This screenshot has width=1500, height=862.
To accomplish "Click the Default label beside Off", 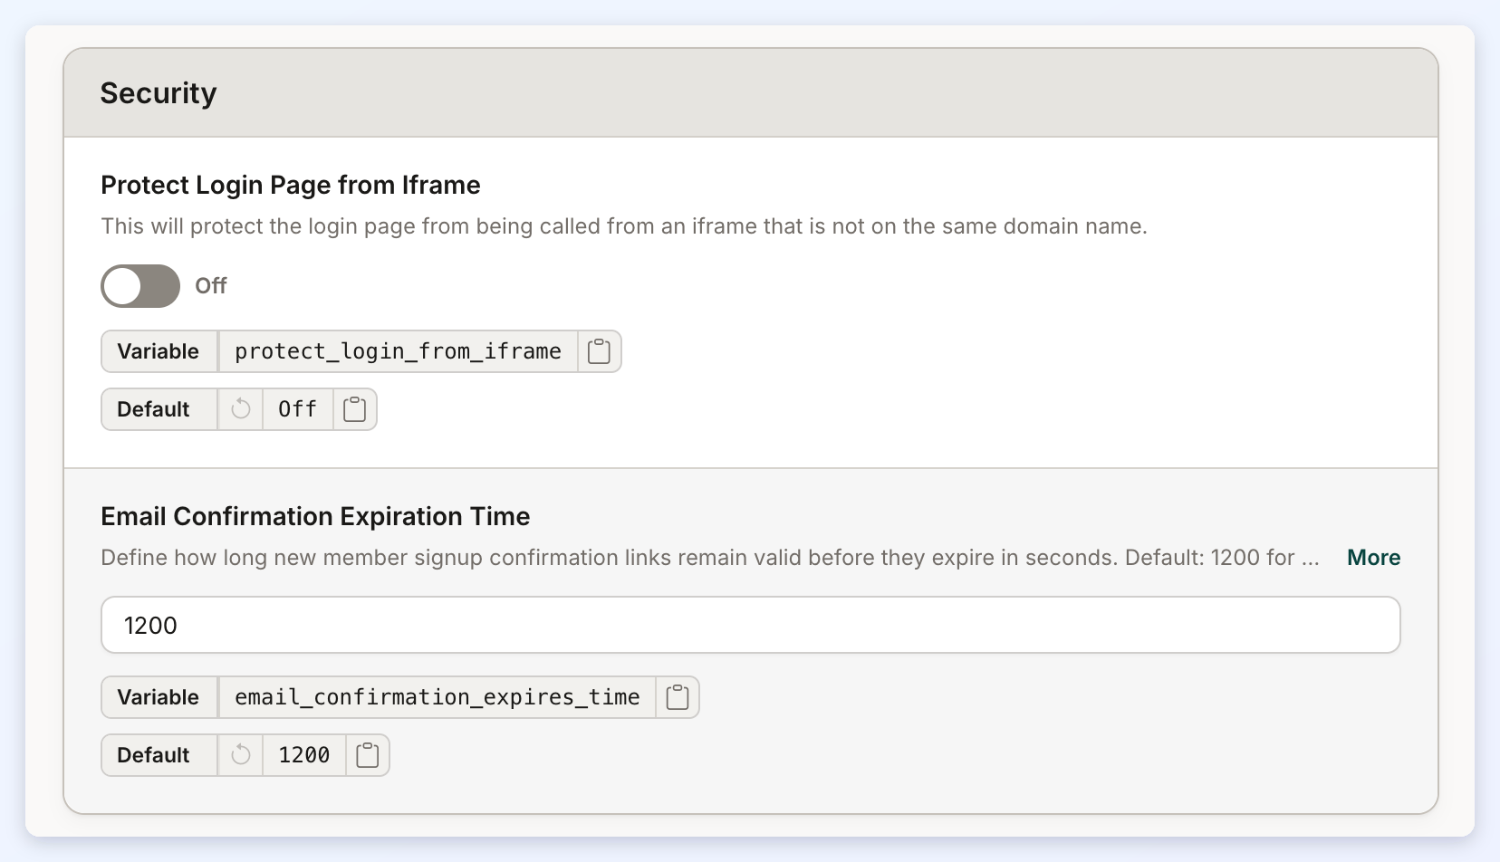I will 154,409.
